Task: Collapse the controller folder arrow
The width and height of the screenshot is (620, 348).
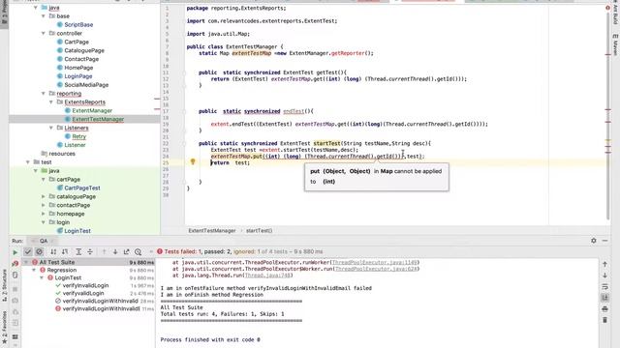Action: click(44, 34)
